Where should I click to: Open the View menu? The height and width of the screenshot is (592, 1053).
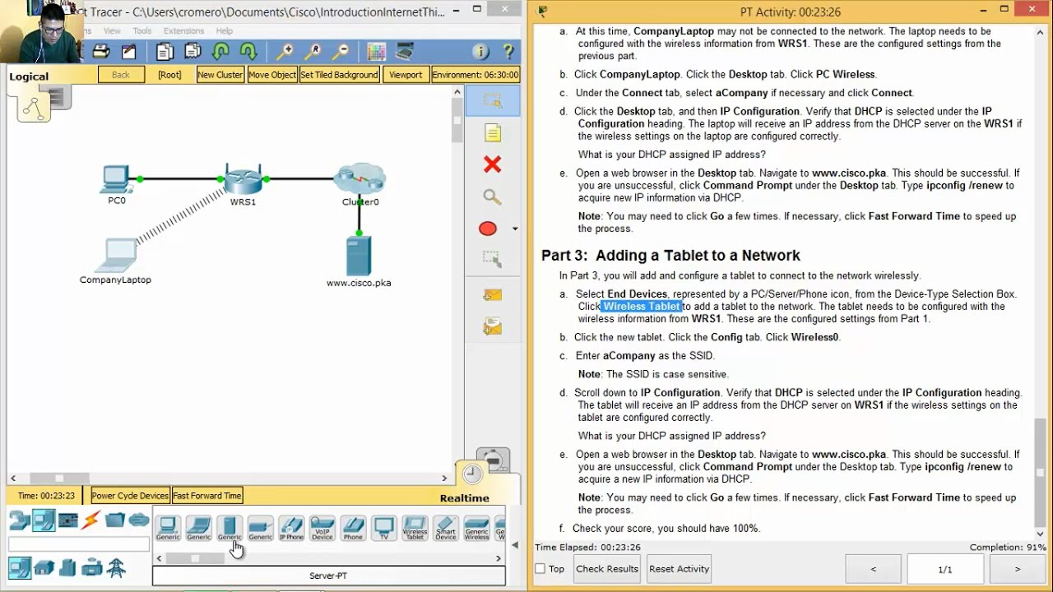[x=112, y=30]
